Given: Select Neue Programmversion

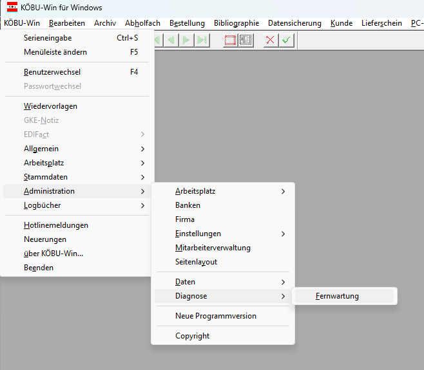Looking at the screenshot, I should tap(223, 316).
